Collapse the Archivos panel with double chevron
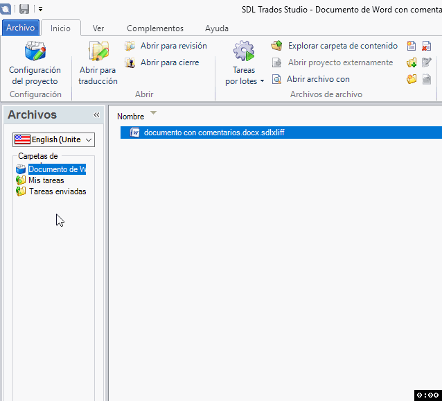 [96, 115]
